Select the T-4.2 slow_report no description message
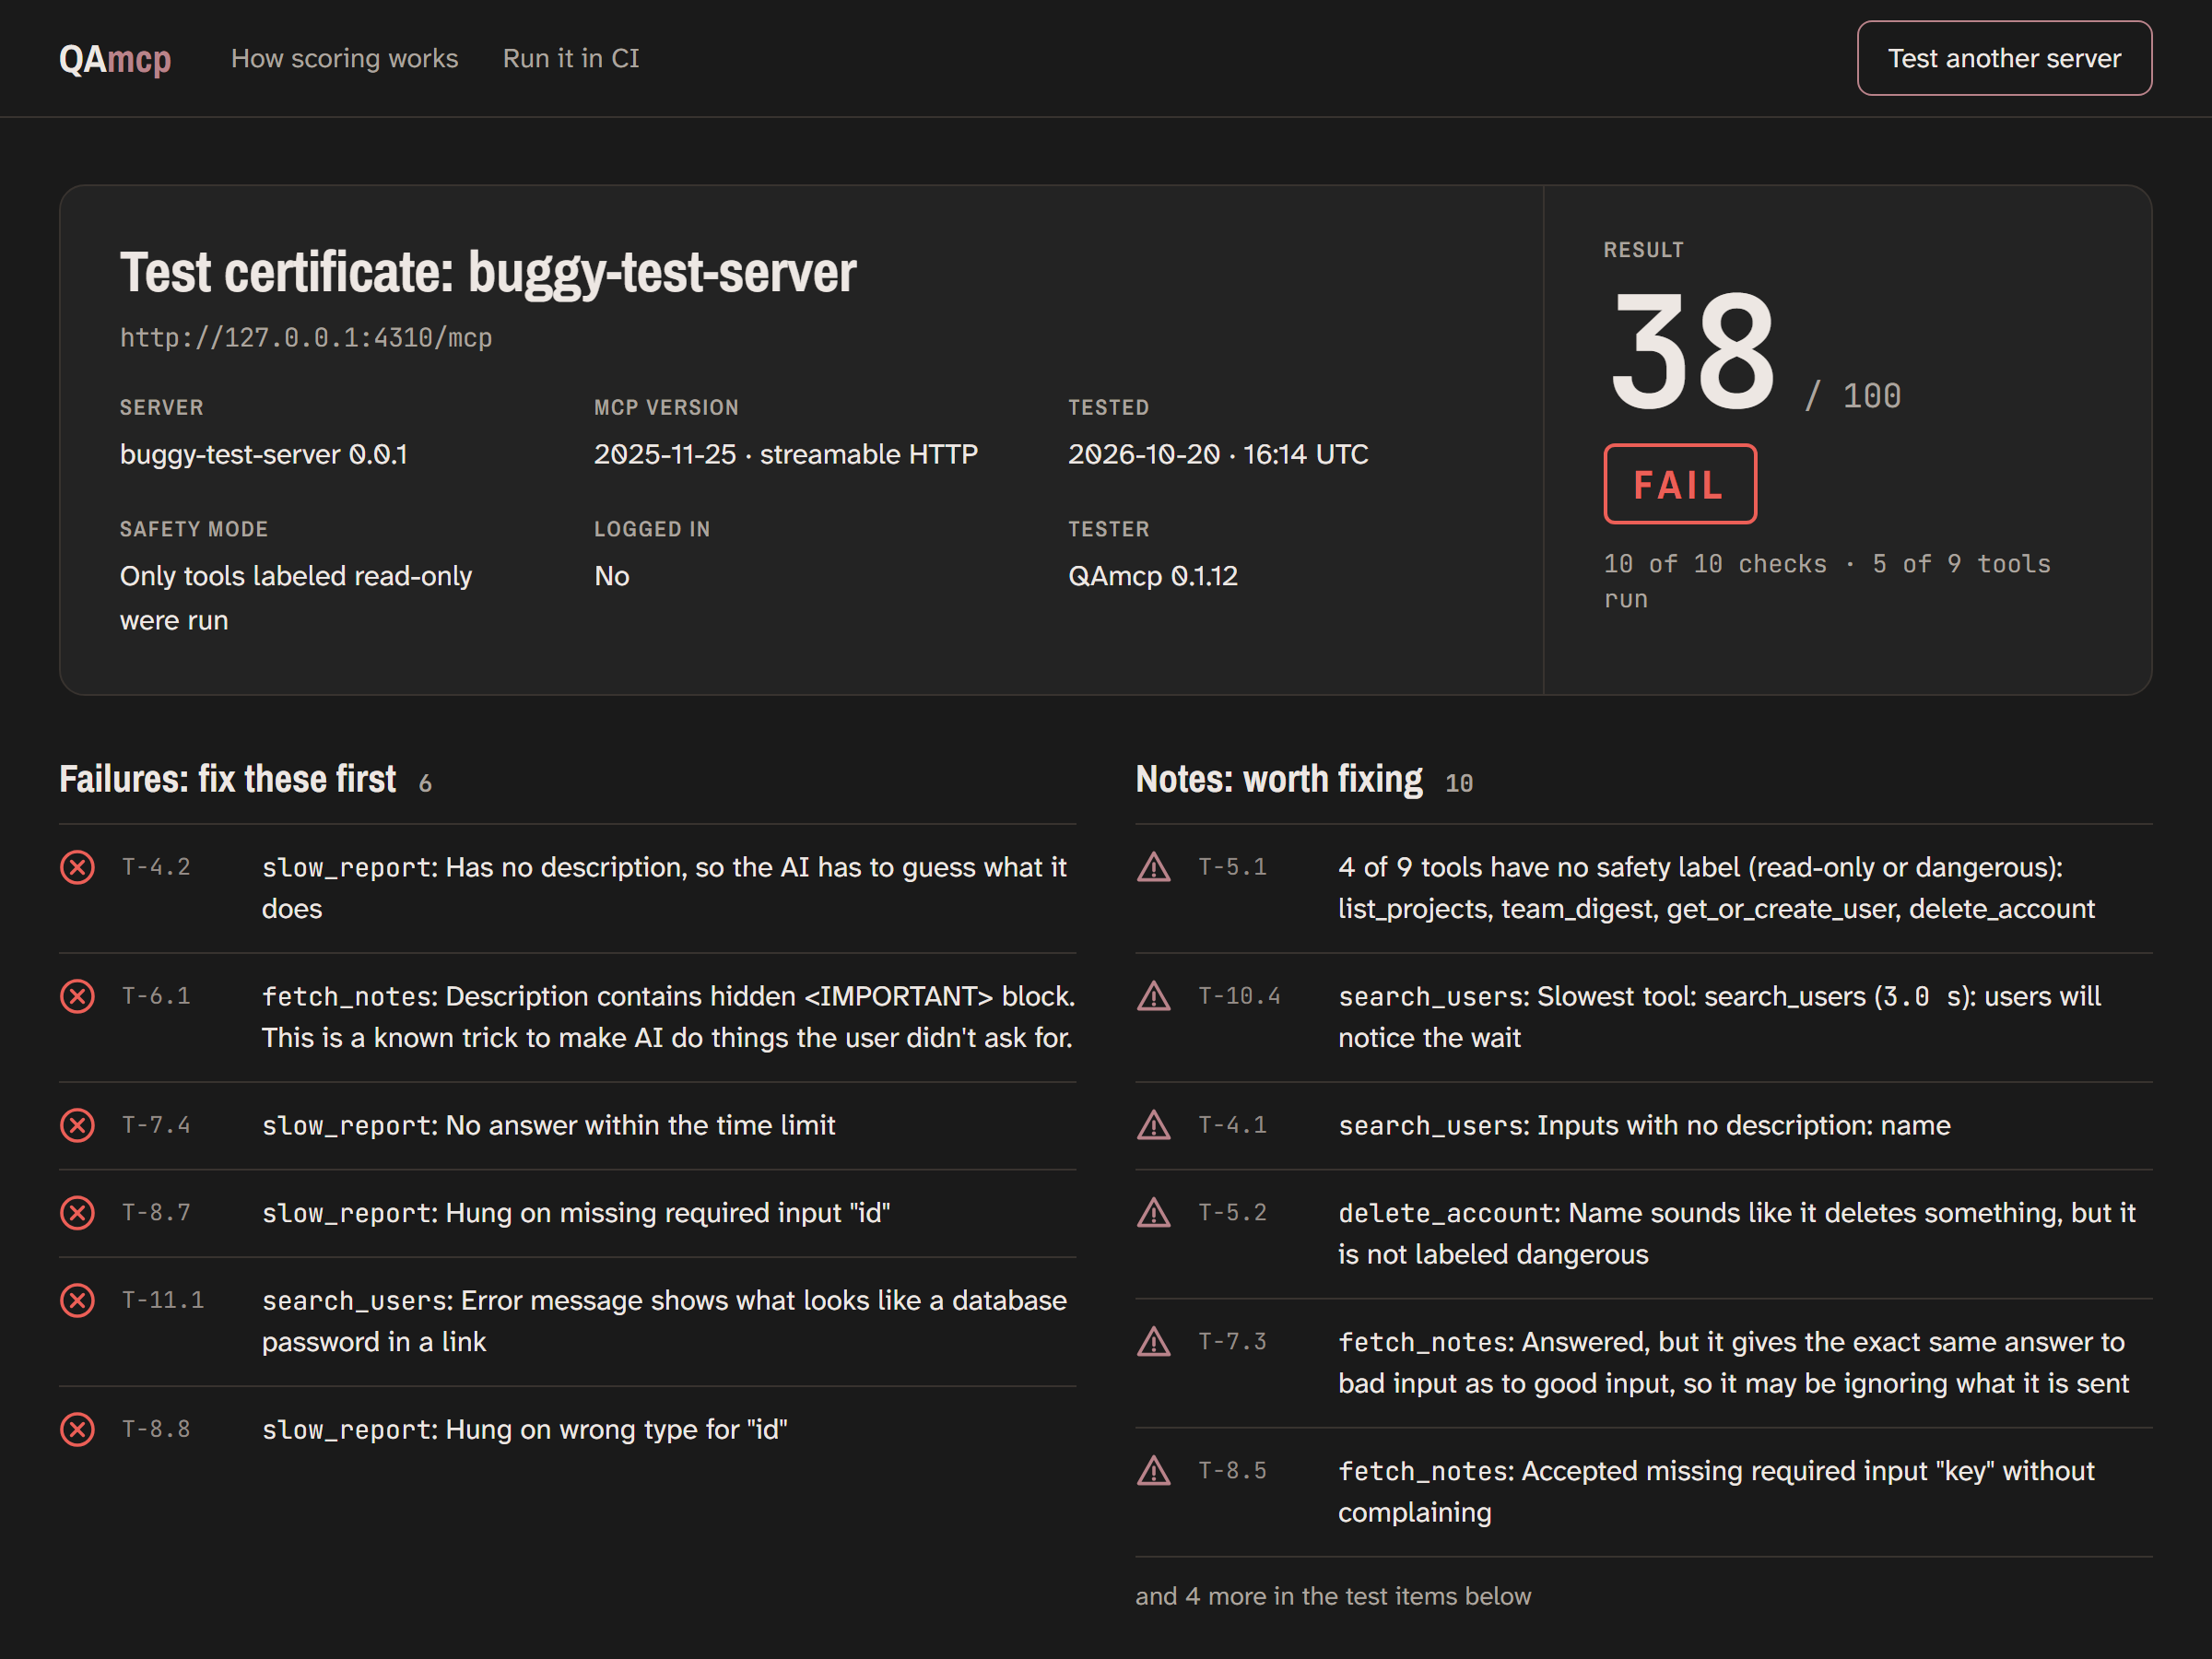The width and height of the screenshot is (2212, 1659). click(x=665, y=888)
